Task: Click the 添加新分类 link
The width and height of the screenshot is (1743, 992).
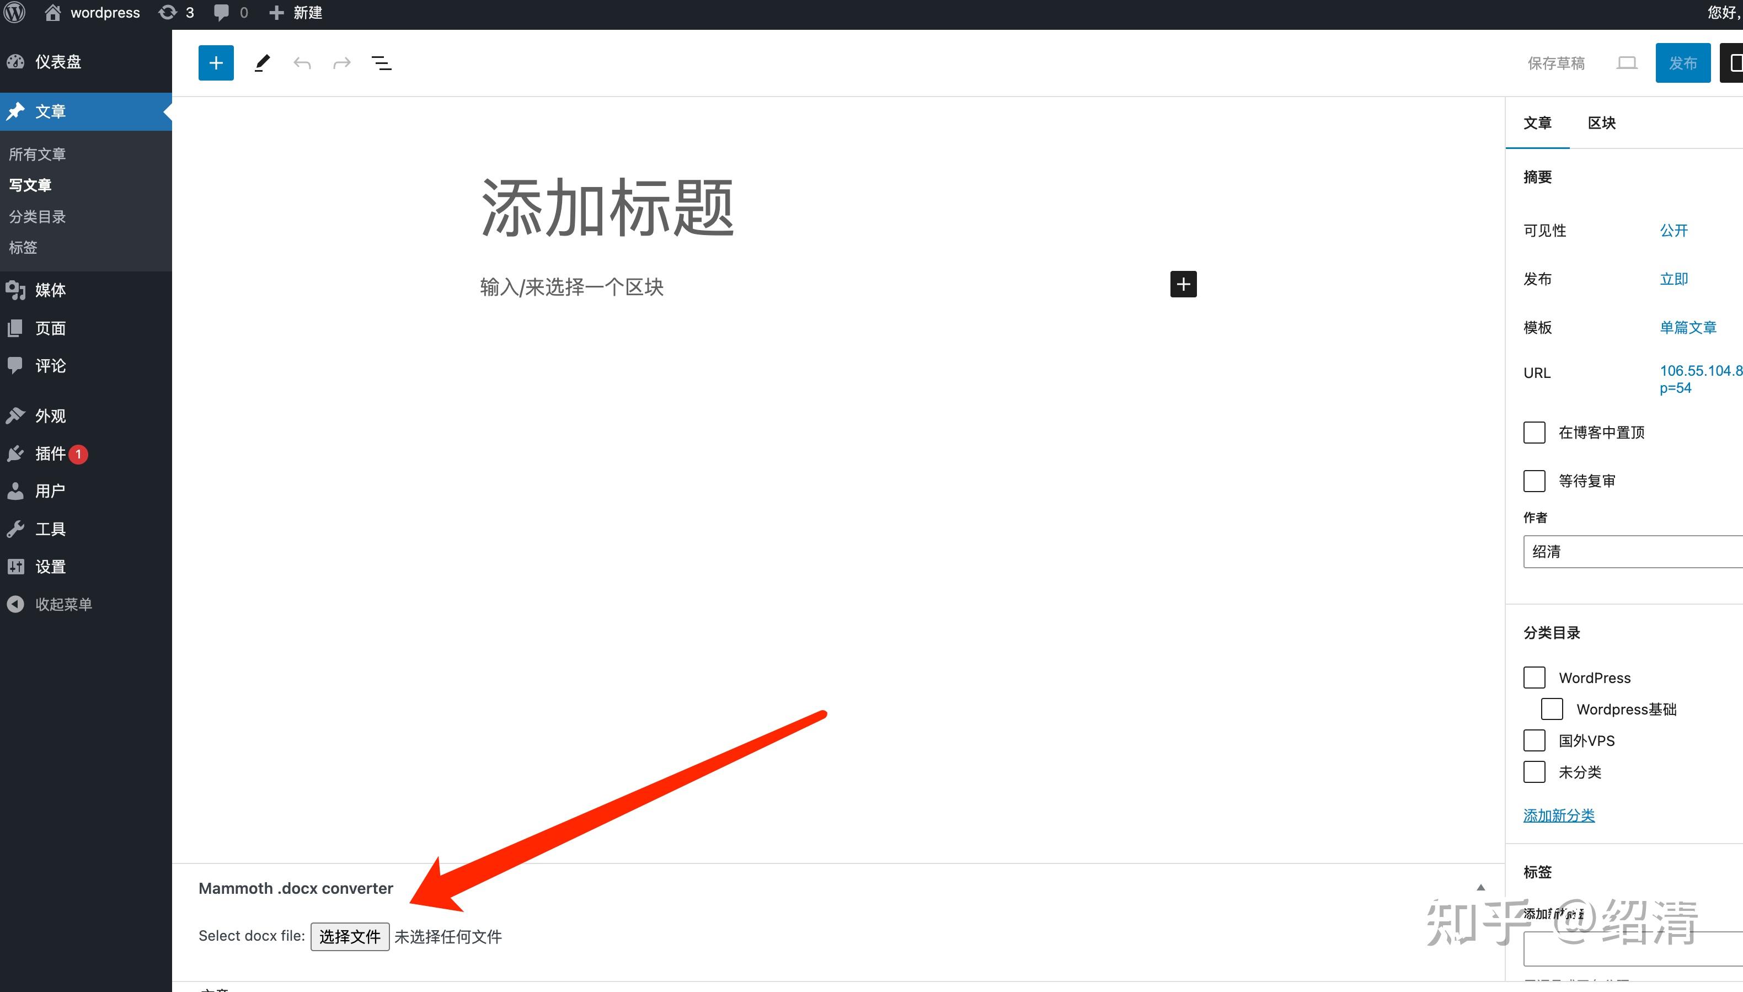Action: (1558, 815)
